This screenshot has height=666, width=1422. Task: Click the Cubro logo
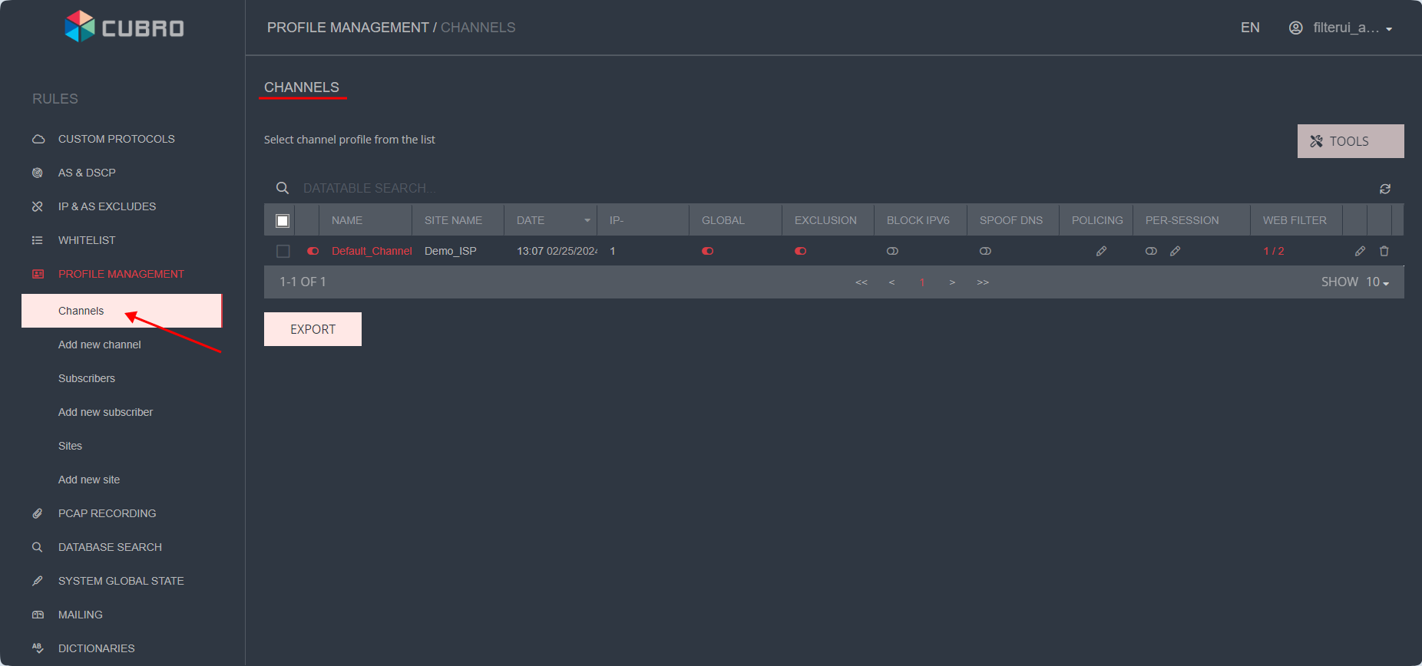[124, 28]
